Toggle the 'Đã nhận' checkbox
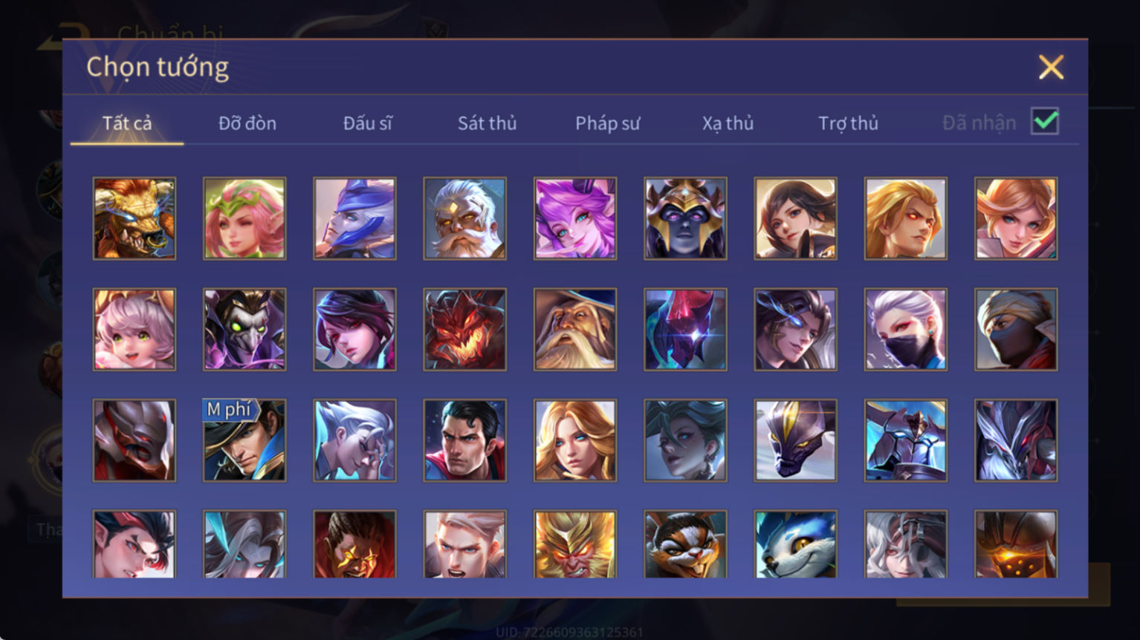 pyautogui.click(x=1045, y=121)
